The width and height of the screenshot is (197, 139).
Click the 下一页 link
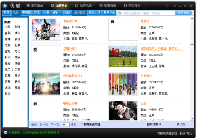(x=55, y=125)
